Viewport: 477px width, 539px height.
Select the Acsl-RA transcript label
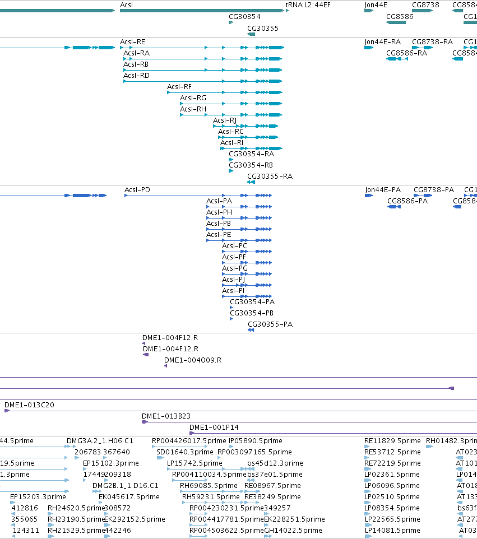[x=137, y=53]
